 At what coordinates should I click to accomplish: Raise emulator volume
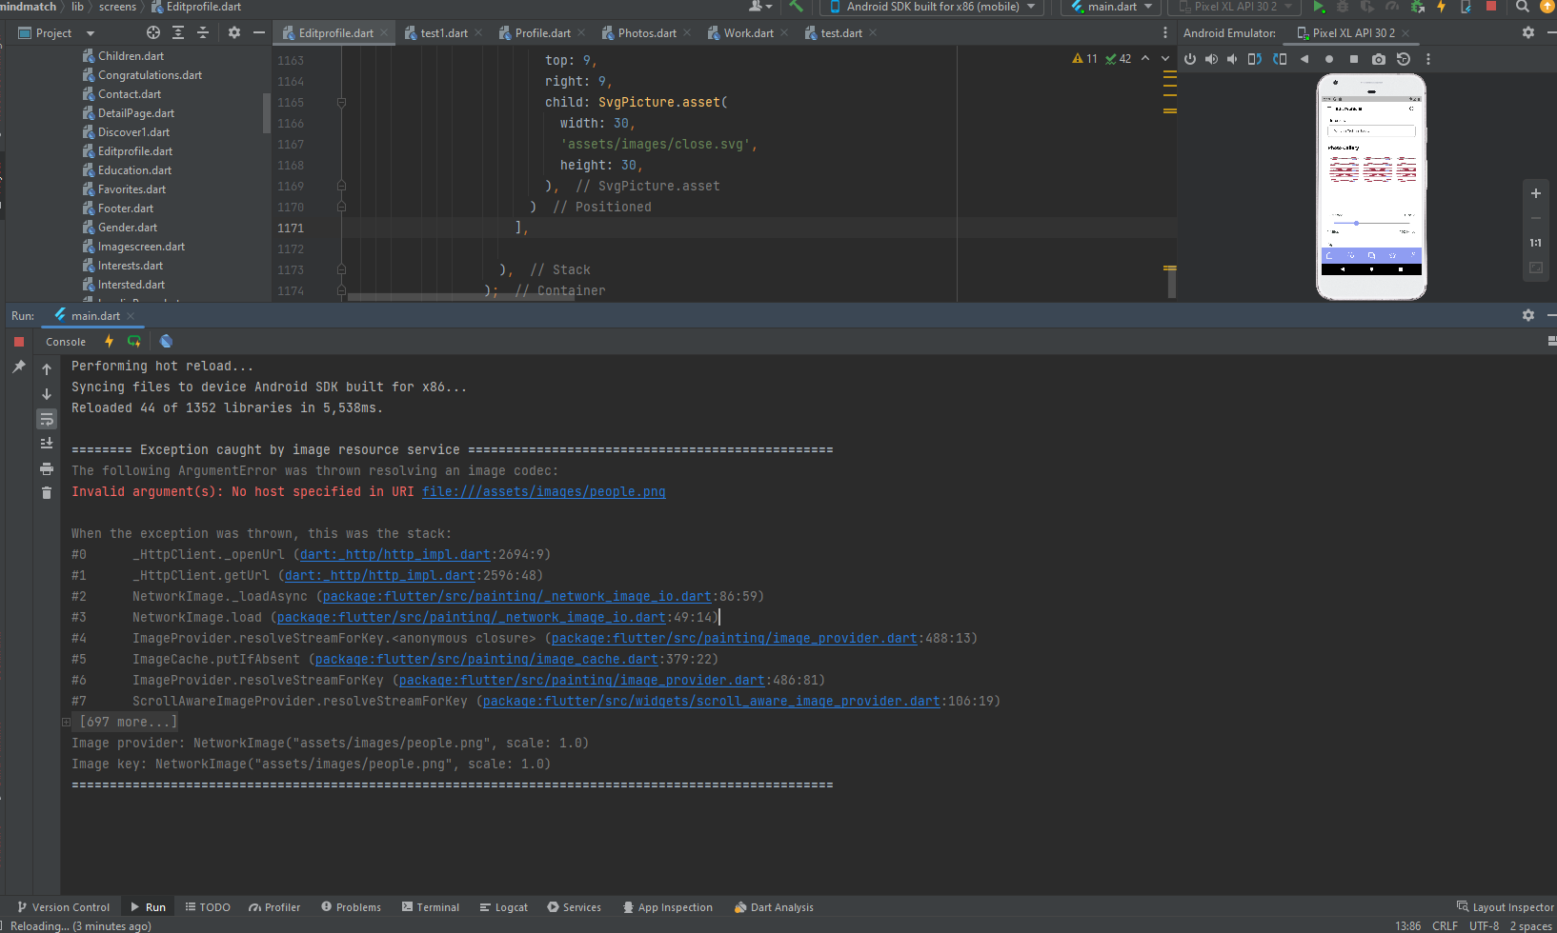click(1211, 59)
